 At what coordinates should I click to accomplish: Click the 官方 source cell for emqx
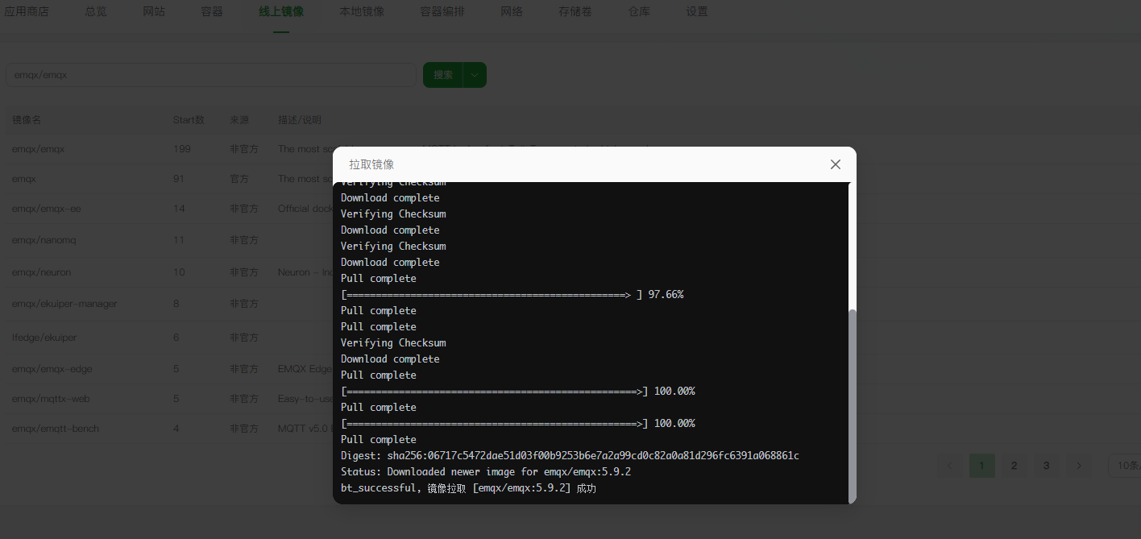pos(239,179)
